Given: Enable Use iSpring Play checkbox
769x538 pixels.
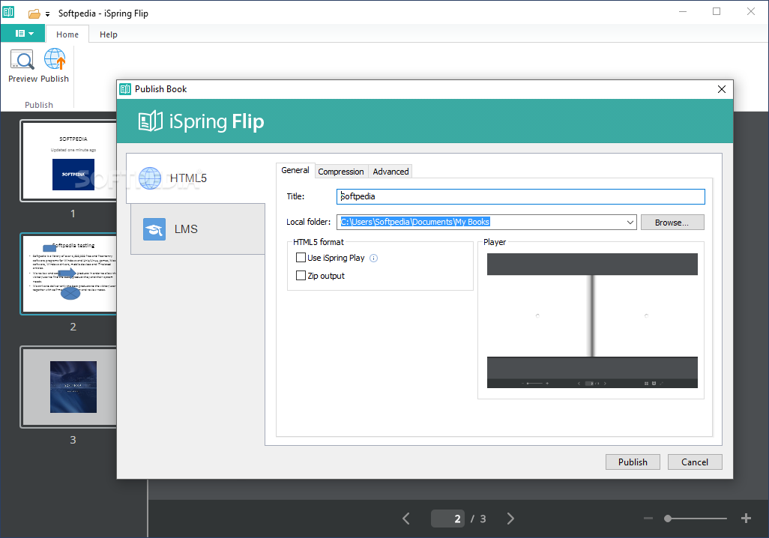Looking at the screenshot, I should coord(301,258).
